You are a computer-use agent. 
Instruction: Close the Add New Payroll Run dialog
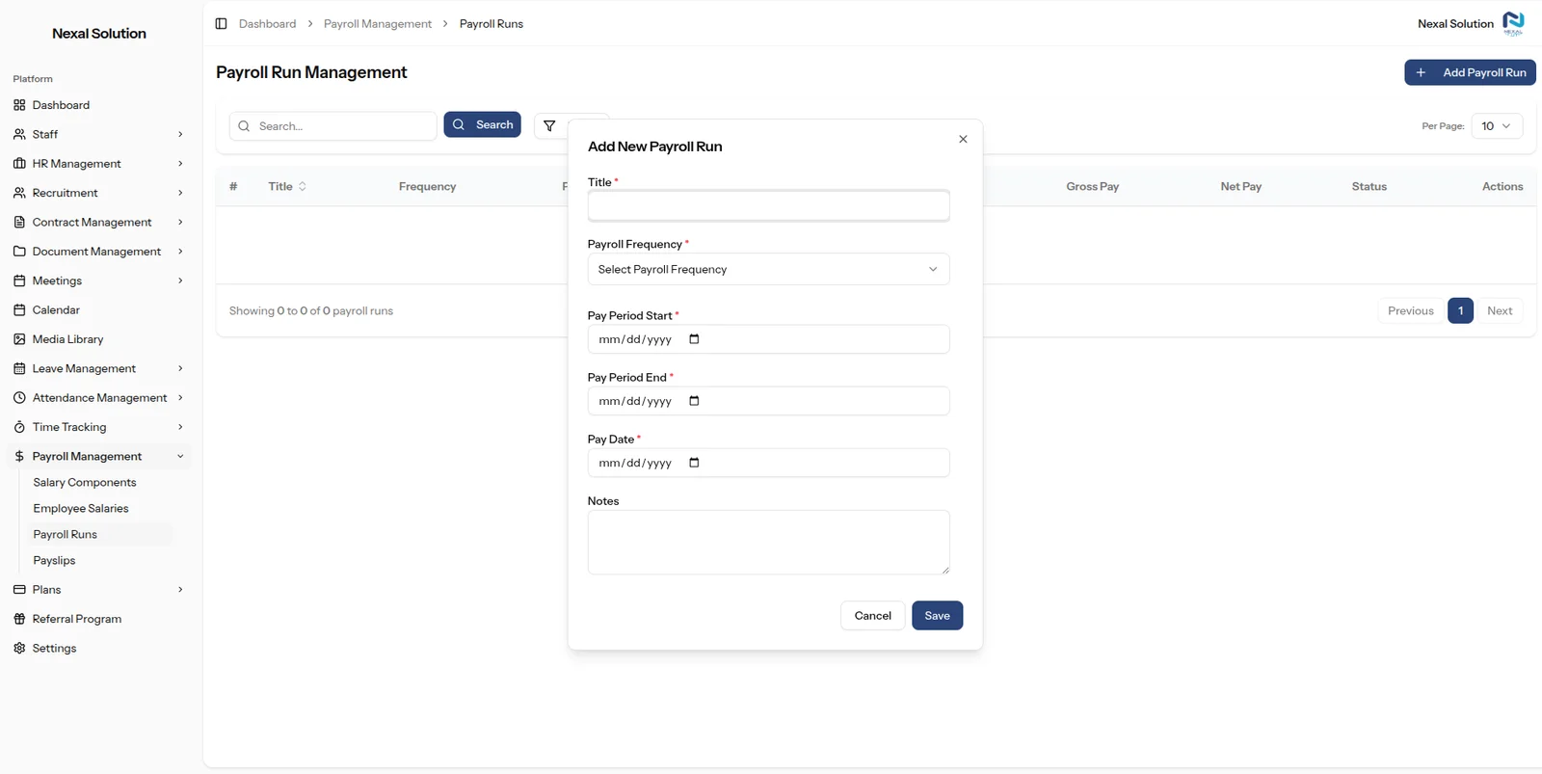pyautogui.click(x=963, y=139)
